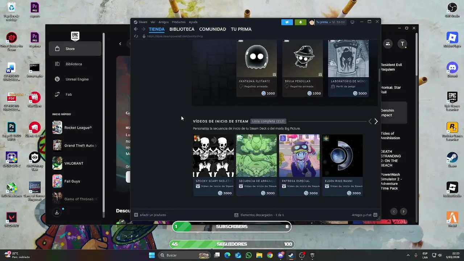Viewport: 464px width, 261px height.
Task: Open CPUID CPU-Z desktop shortcut
Action: (12, 159)
